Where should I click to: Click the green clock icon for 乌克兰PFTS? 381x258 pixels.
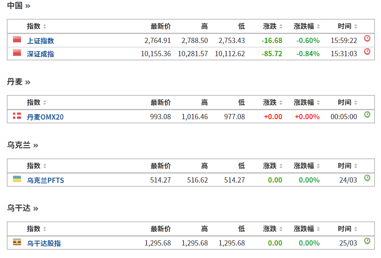click(367, 178)
